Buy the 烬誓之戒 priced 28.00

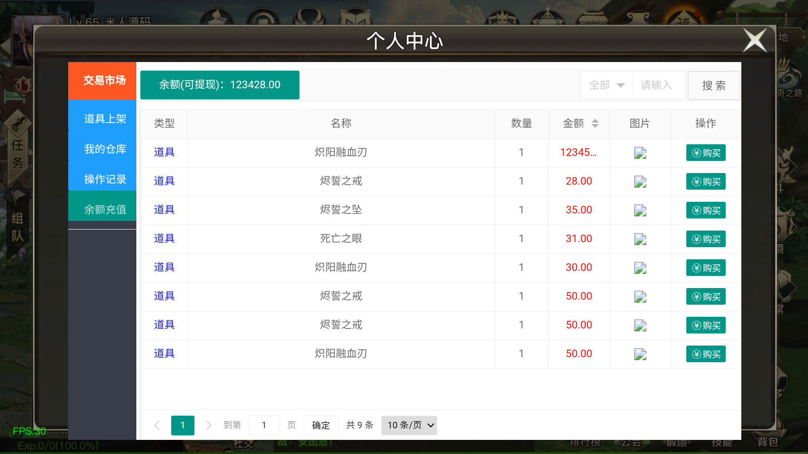point(705,182)
